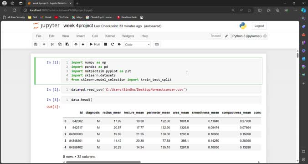The image size is (308, 164).
Task: Cut selected cells with the scissors icon
Action: pos(52,44)
